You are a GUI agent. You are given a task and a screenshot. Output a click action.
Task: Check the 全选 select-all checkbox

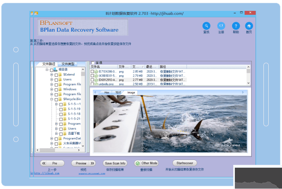click(93, 63)
